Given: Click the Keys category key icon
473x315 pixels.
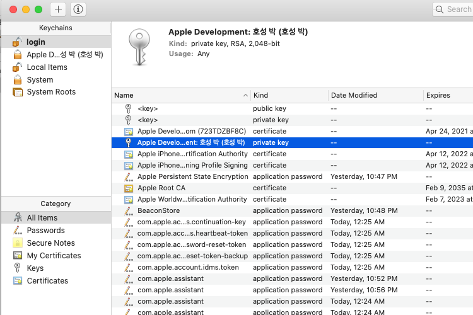Looking at the screenshot, I should pos(18,268).
